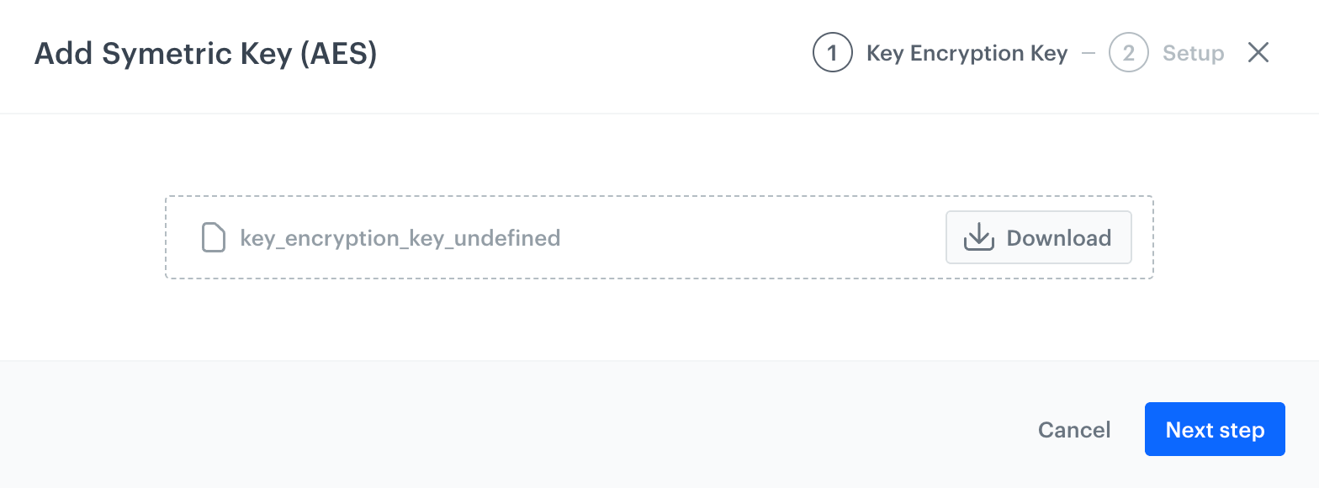Viewport: 1319px width, 488px height.
Task: Click the separator dash between step indicators
Action: tap(1089, 52)
